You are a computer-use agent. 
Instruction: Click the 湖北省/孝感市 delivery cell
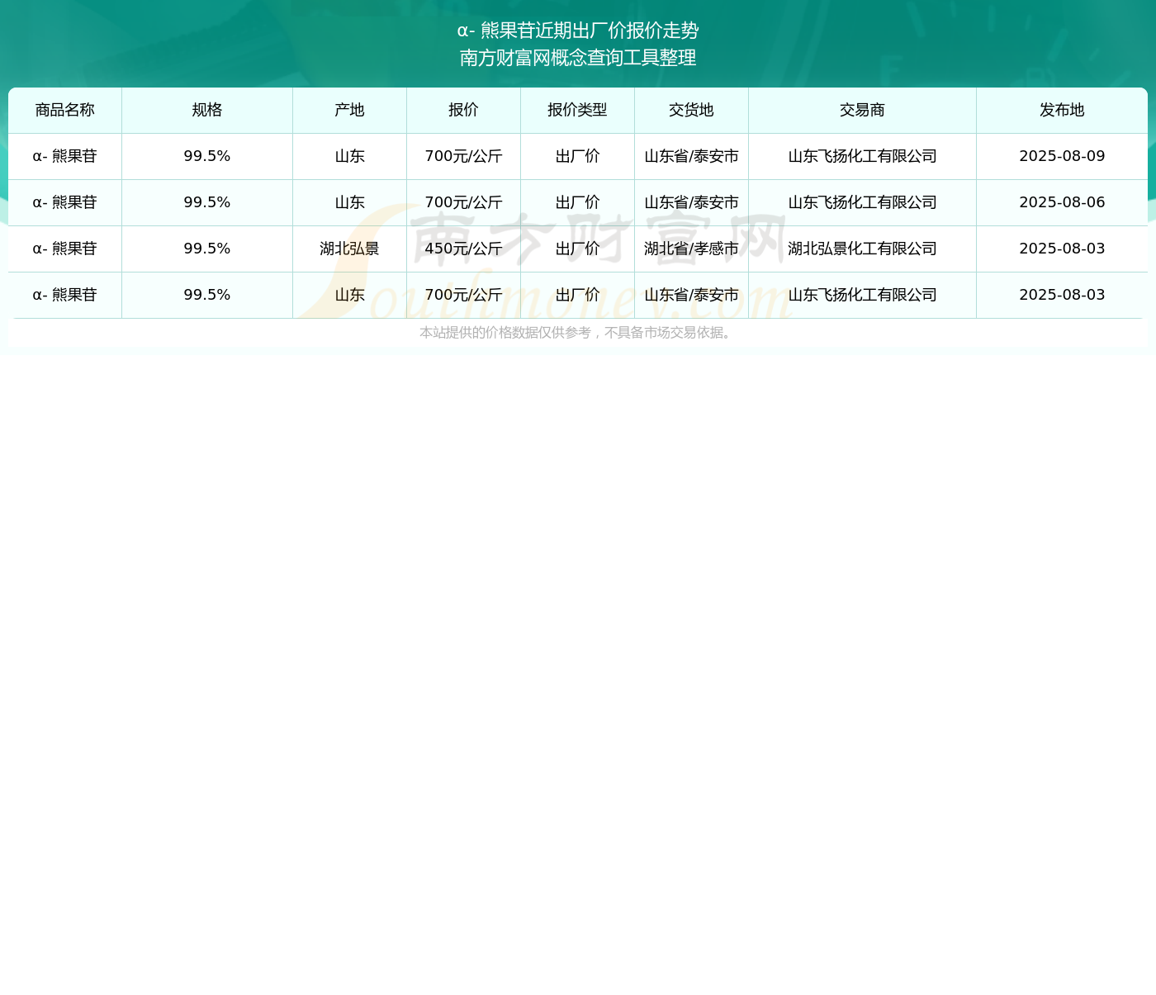pyautogui.click(x=691, y=249)
